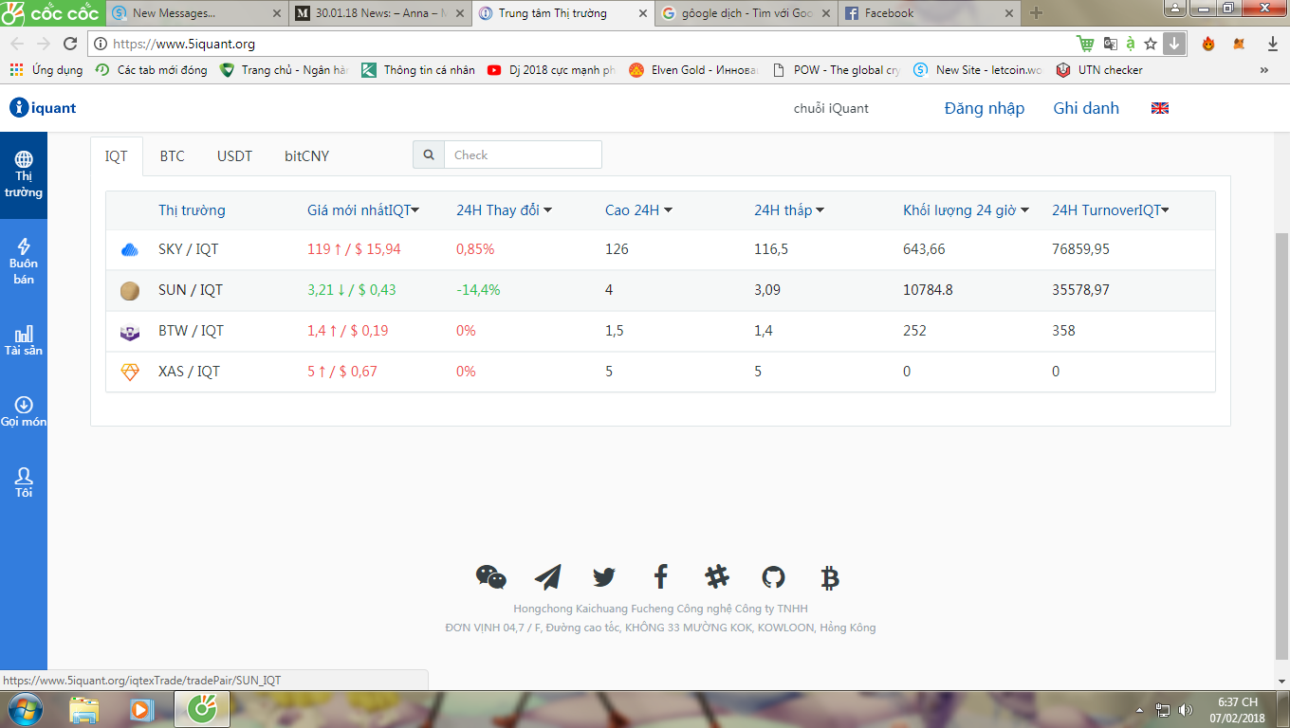The height and width of the screenshot is (728, 1290).
Task: Select the IQT market tab
Action: 117,156
